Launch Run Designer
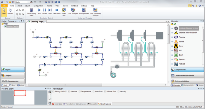Viewport: 205px width, 109px height. pyautogui.click(x=73, y=11)
